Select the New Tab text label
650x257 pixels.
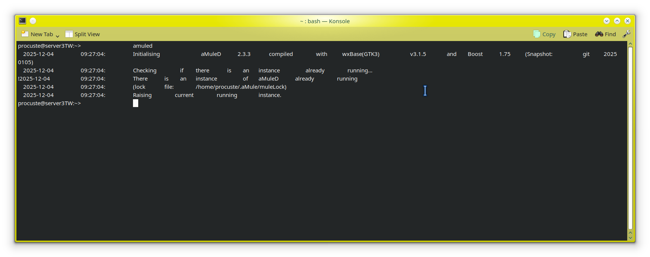(42, 34)
